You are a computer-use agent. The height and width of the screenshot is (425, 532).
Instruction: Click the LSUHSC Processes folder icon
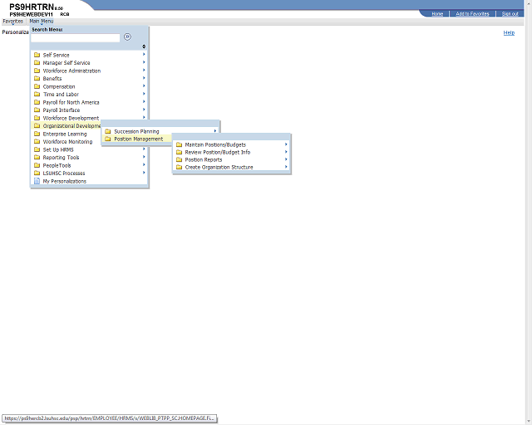click(37, 173)
